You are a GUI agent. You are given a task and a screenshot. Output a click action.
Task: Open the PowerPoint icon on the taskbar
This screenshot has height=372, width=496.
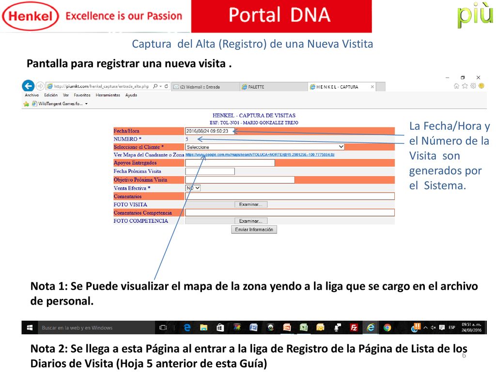(287, 328)
